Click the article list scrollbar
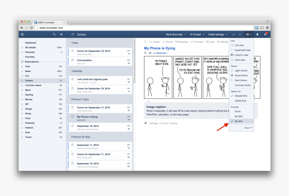This screenshot has height=196, width=289. click(x=134, y=61)
